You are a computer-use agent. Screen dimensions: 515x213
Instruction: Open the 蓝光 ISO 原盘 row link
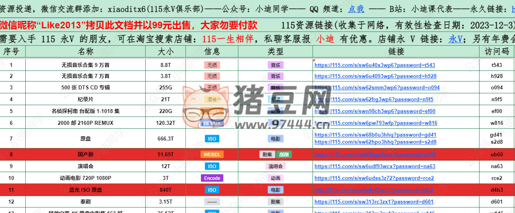(373, 190)
